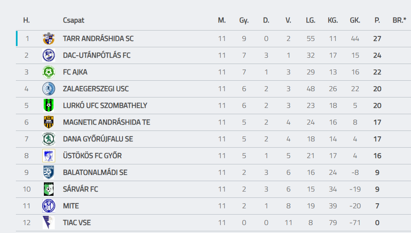Click the Balatonalmádi SE team crest

49,172
